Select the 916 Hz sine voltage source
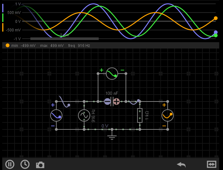 (x=84, y=115)
